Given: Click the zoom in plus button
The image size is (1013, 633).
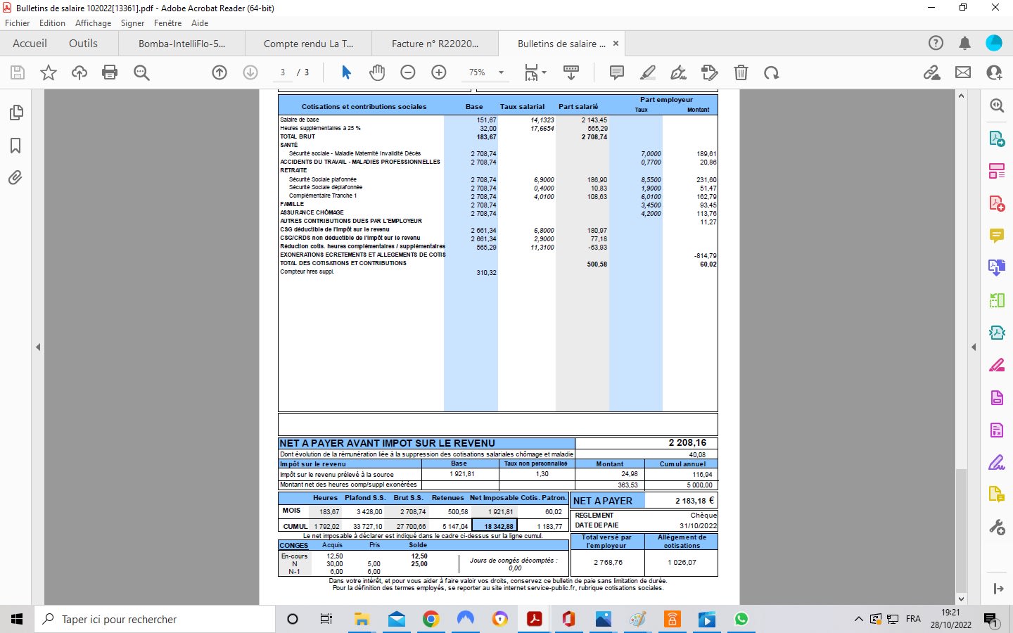Looking at the screenshot, I should [x=439, y=72].
